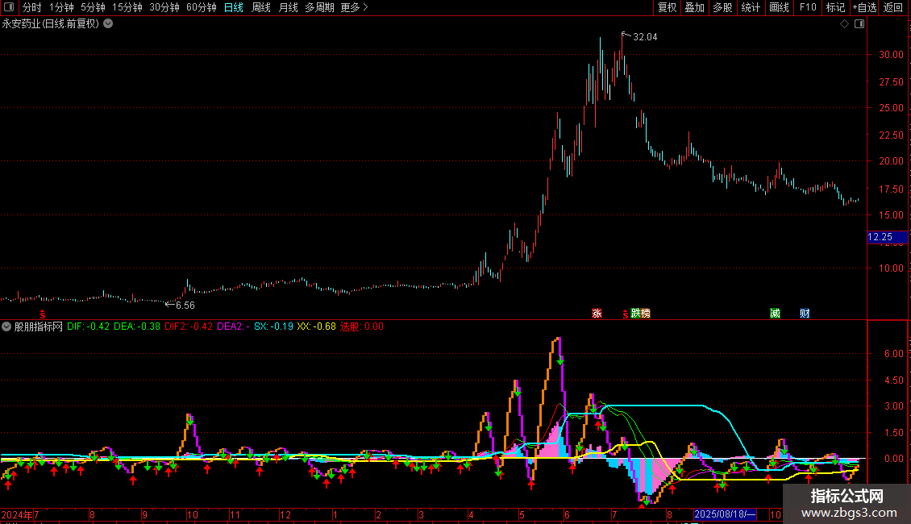Viewport: 911px width, 524px height.
Task: Open dropdown next to 股朋指标网 indicator name
Action: pyautogui.click(x=6, y=326)
